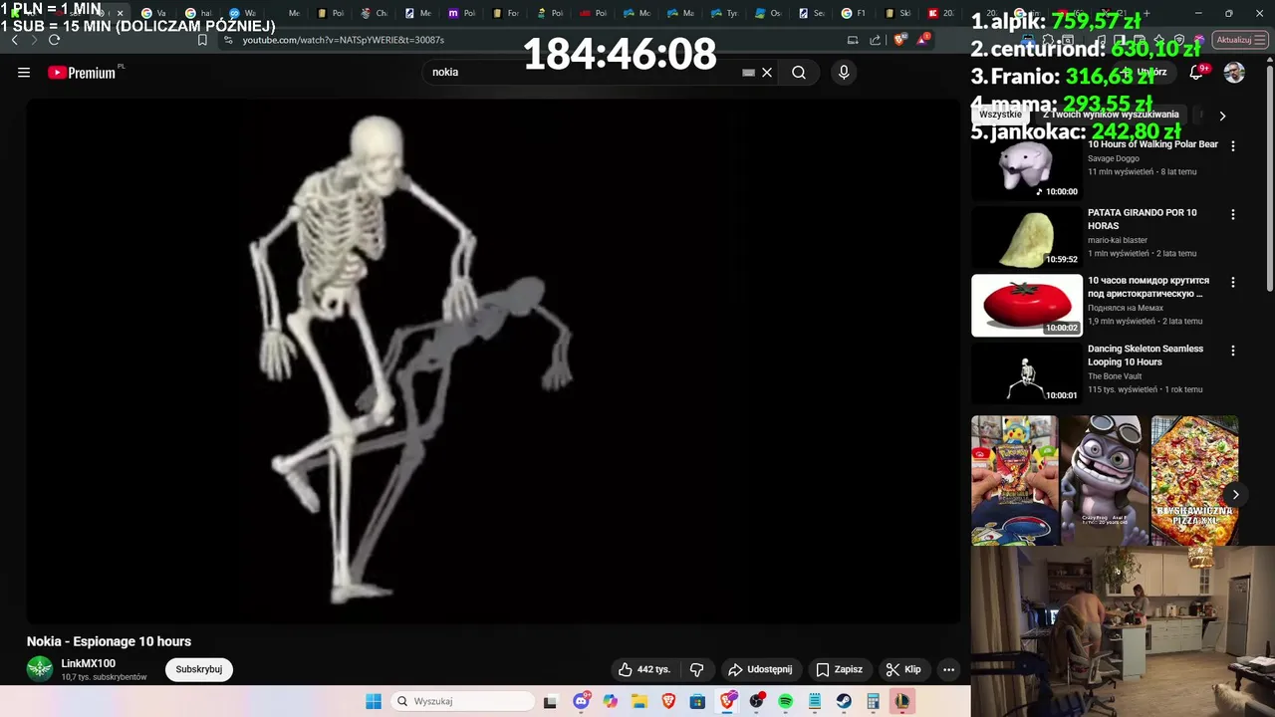The height and width of the screenshot is (717, 1275).
Task: Open OBS Studio from the taskbar
Action: click(756, 701)
